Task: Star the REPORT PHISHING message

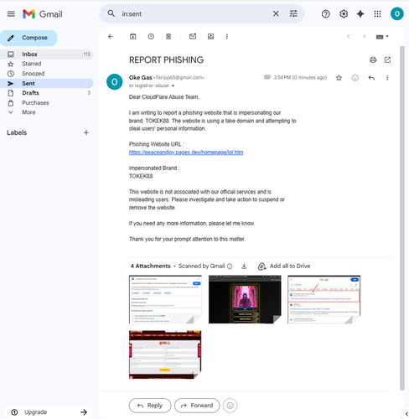Action: pos(339,78)
